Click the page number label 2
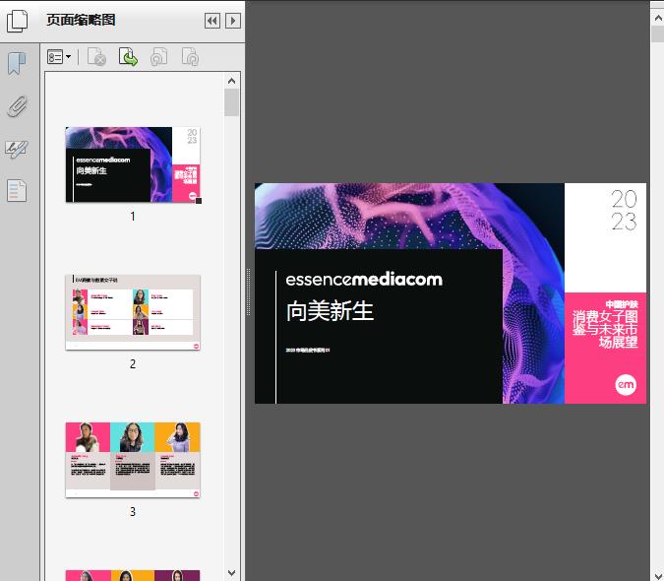 point(133,364)
